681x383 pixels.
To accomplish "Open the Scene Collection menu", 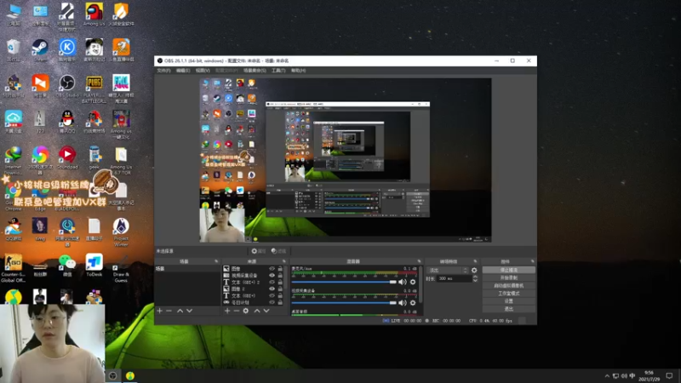I will tap(255, 71).
